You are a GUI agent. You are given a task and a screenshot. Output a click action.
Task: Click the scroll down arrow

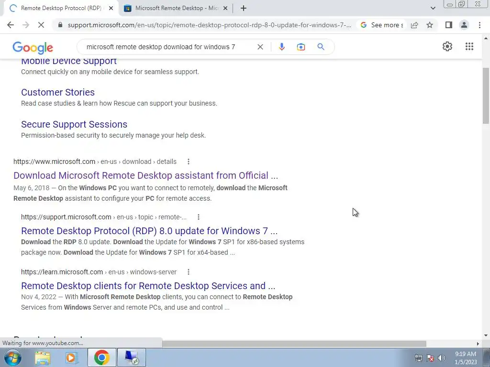coord(486,336)
